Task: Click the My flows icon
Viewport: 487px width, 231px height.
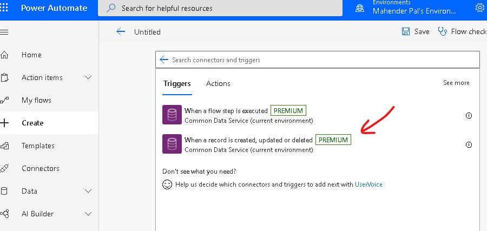Action: click(x=4, y=100)
